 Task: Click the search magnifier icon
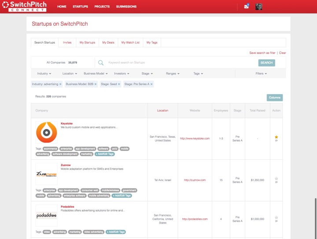(101, 63)
